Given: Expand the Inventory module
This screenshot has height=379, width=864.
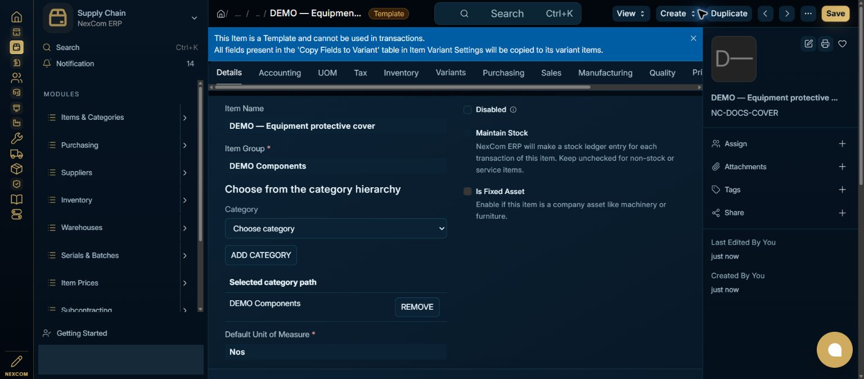Looking at the screenshot, I should pyautogui.click(x=184, y=200).
